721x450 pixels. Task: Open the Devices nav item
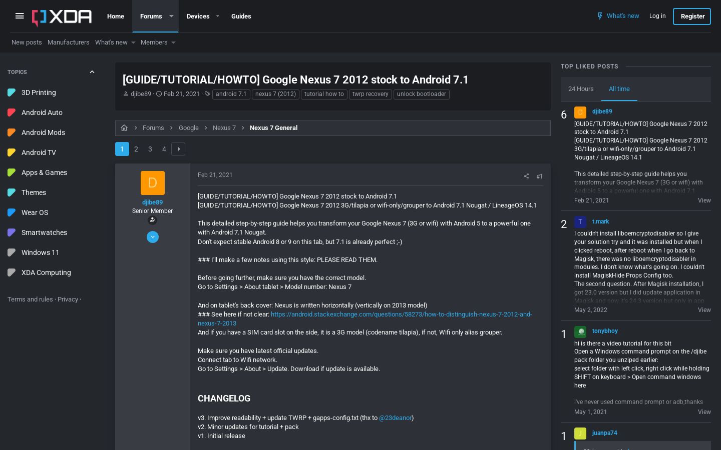[198, 16]
